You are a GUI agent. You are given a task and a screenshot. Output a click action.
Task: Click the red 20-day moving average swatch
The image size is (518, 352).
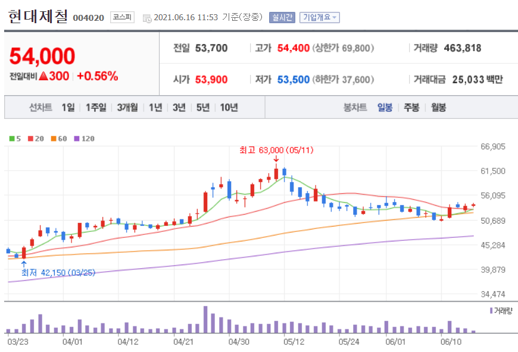pos(31,139)
